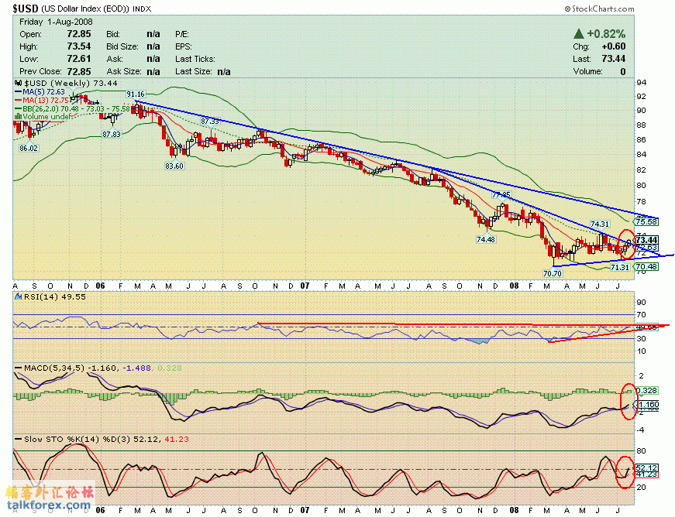Click the red MA(13) legend line swatch
This screenshot has width=675, height=517.
coord(19,101)
